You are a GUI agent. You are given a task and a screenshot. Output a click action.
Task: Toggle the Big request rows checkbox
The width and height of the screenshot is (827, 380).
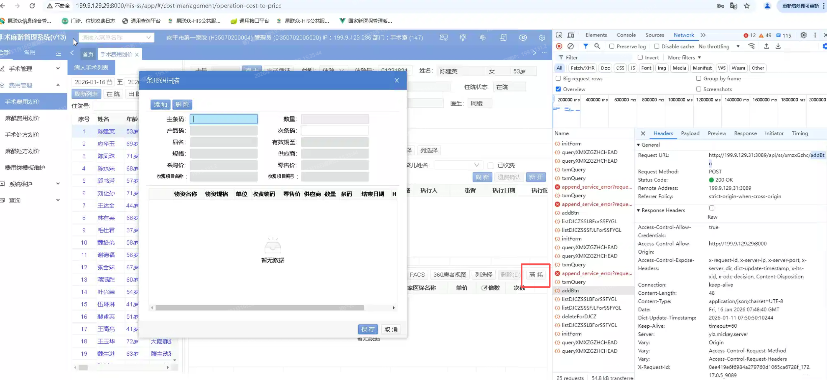click(558, 78)
